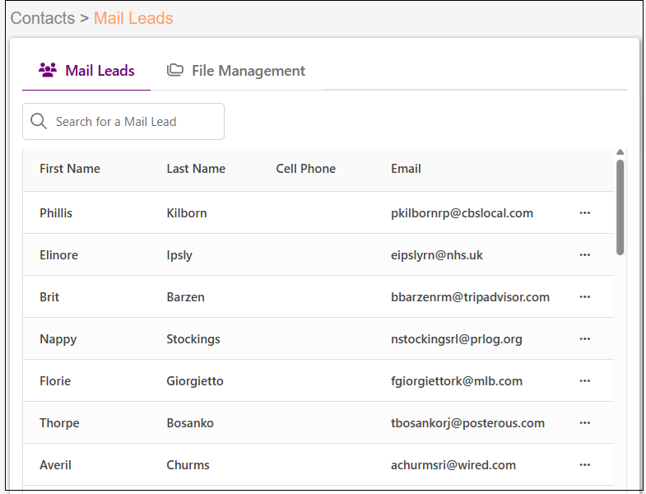
Task: Click email achurmsri@wired.com
Action: pyautogui.click(x=453, y=465)
